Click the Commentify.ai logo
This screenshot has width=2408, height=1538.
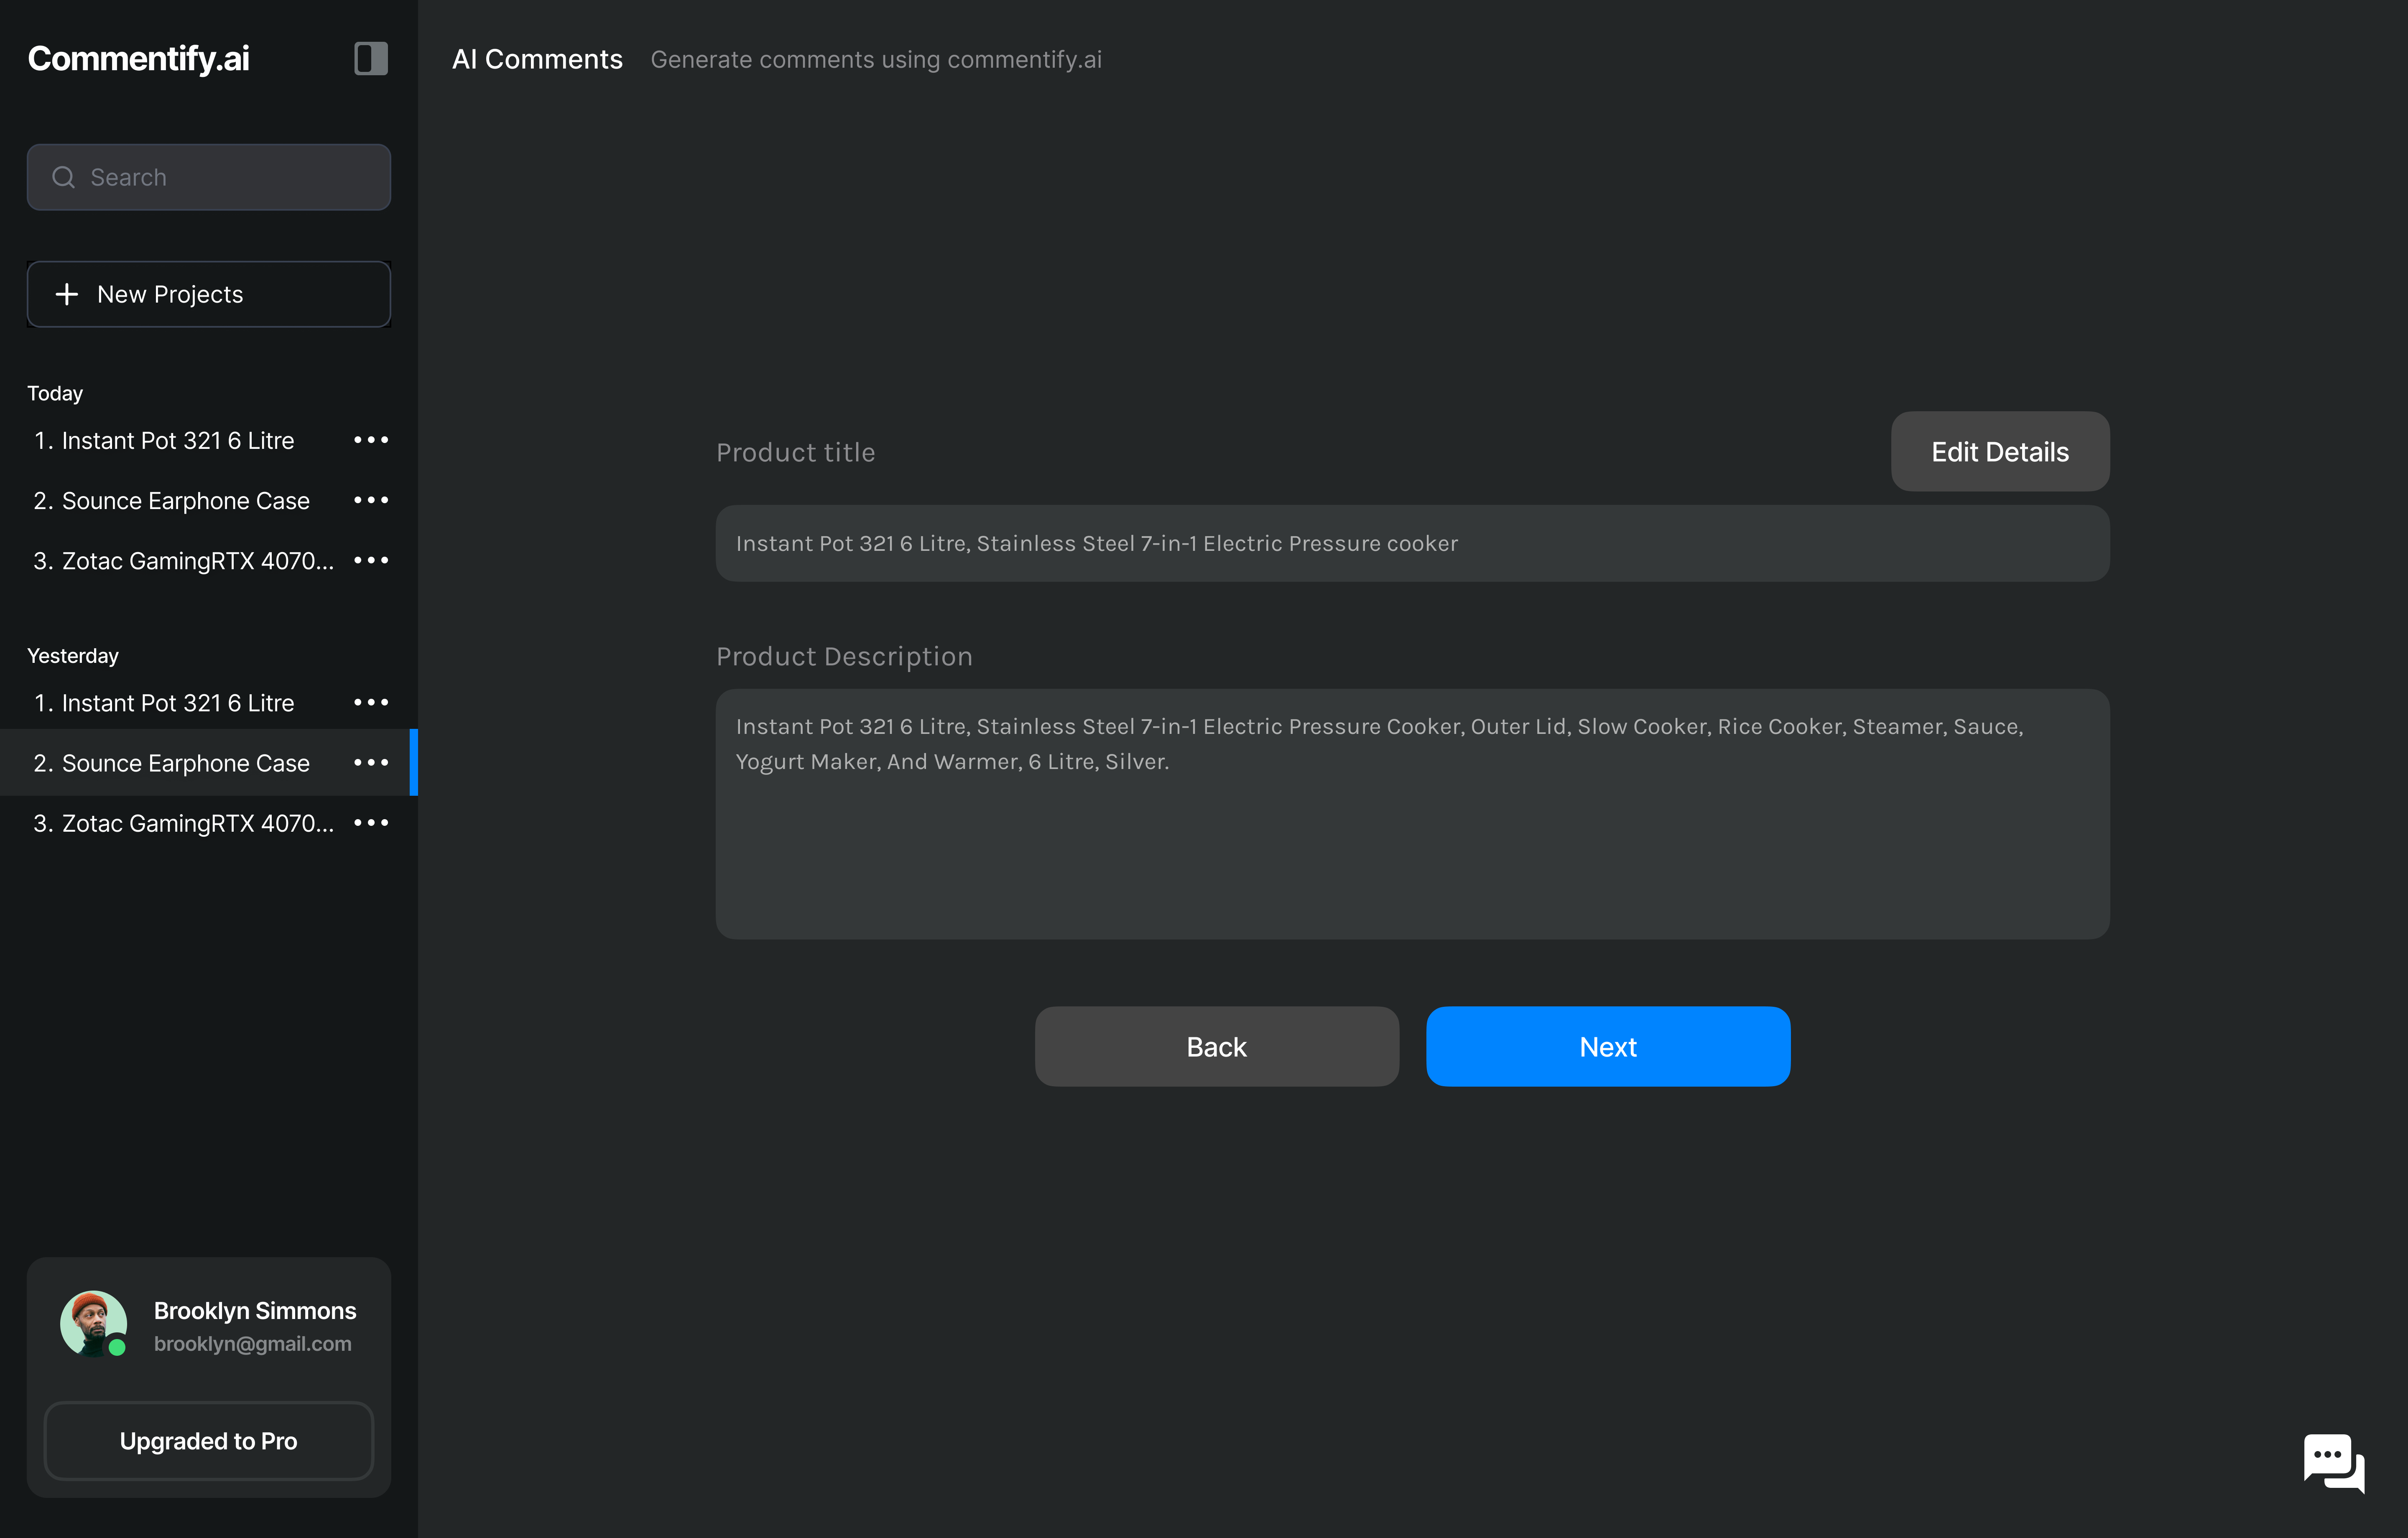pyautogui.click(x=139, y=59)
